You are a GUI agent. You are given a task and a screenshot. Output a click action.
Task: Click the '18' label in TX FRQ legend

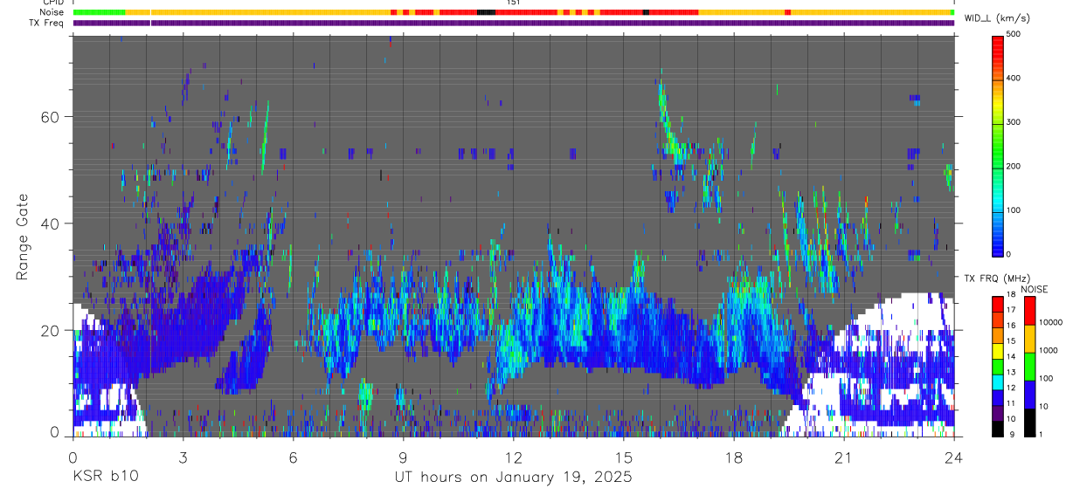point(1010,295)
